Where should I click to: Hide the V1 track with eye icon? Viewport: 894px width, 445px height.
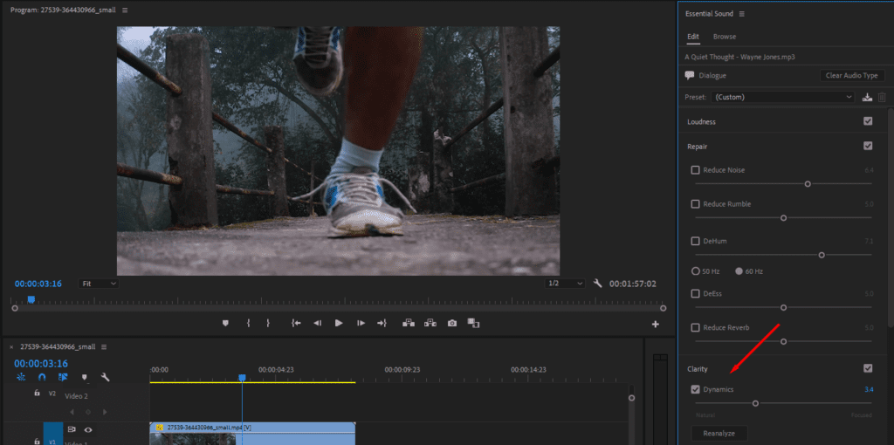[x=88, y=429]
